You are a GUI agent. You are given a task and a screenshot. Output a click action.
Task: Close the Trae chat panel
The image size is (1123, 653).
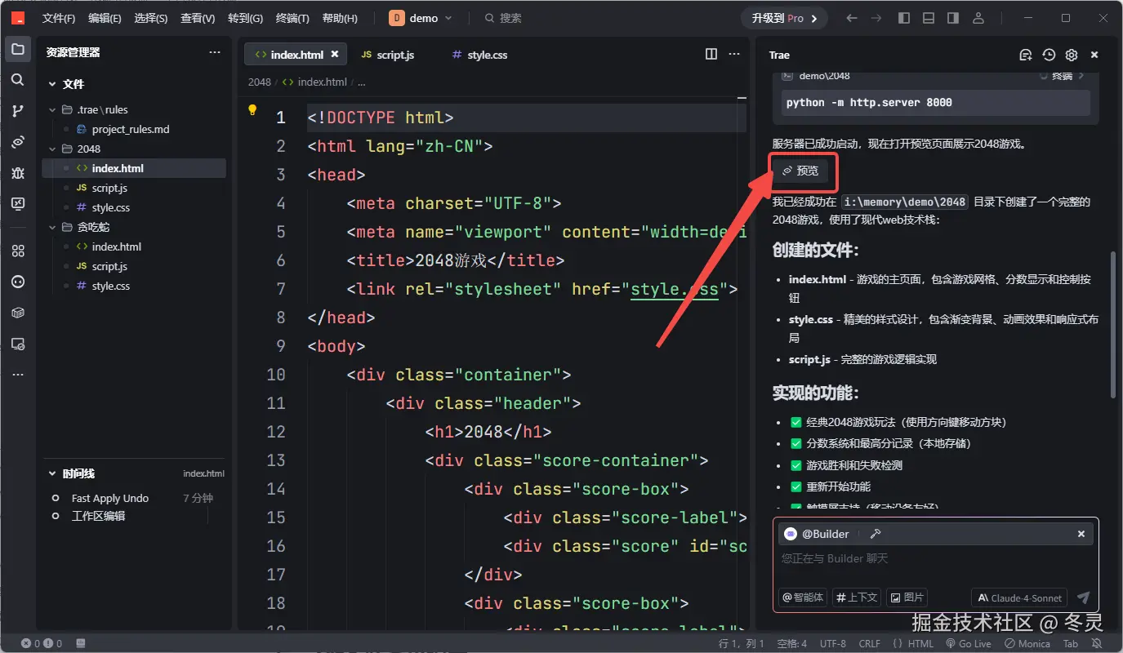[1094, 55]
